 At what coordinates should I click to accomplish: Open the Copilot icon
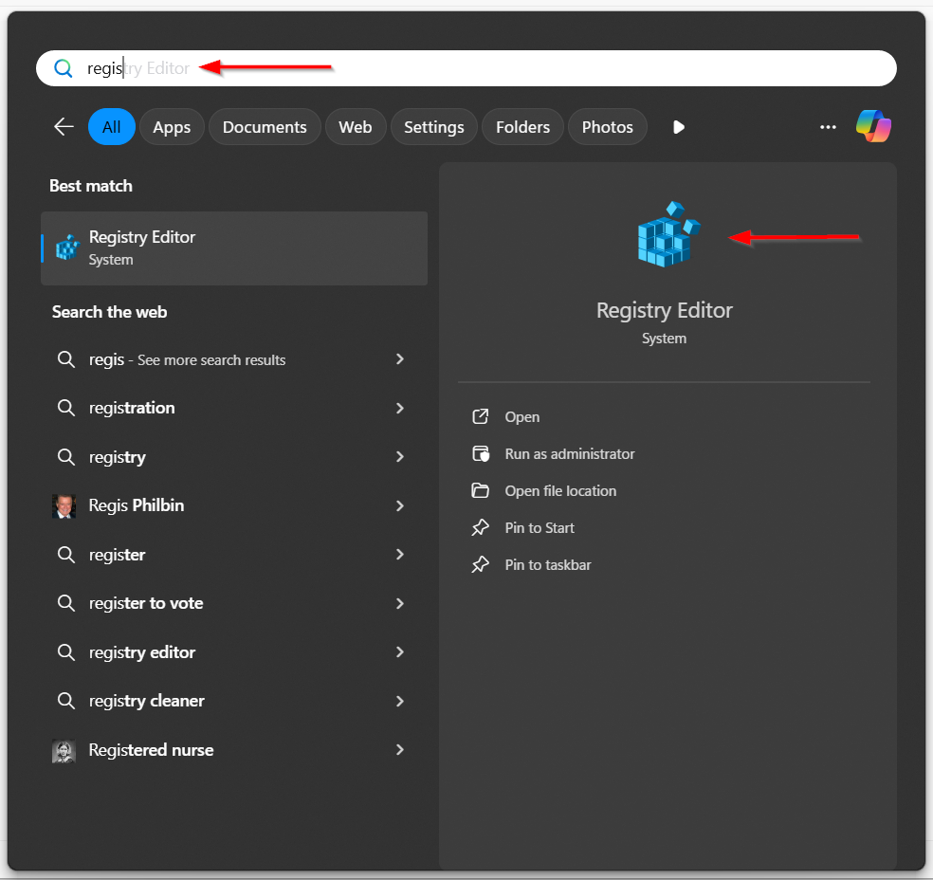(x=873, y=126)
